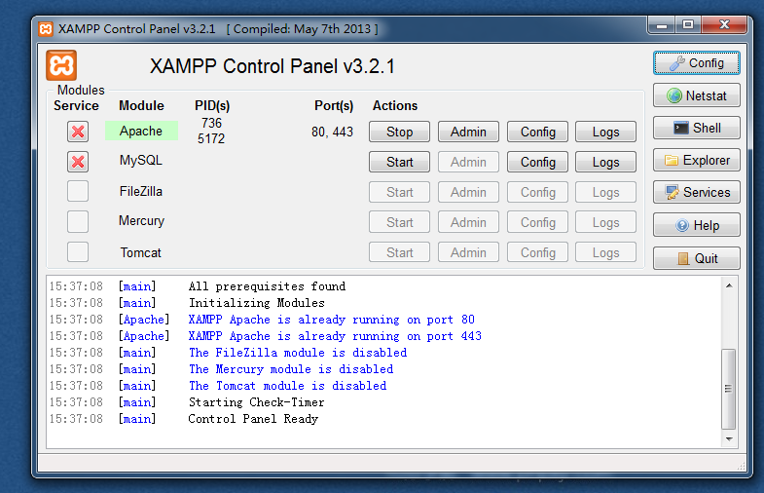Click 'Starting Check-Timer' log line
The width and height of the screenshot is (764, 493).
tap(256, 402)
